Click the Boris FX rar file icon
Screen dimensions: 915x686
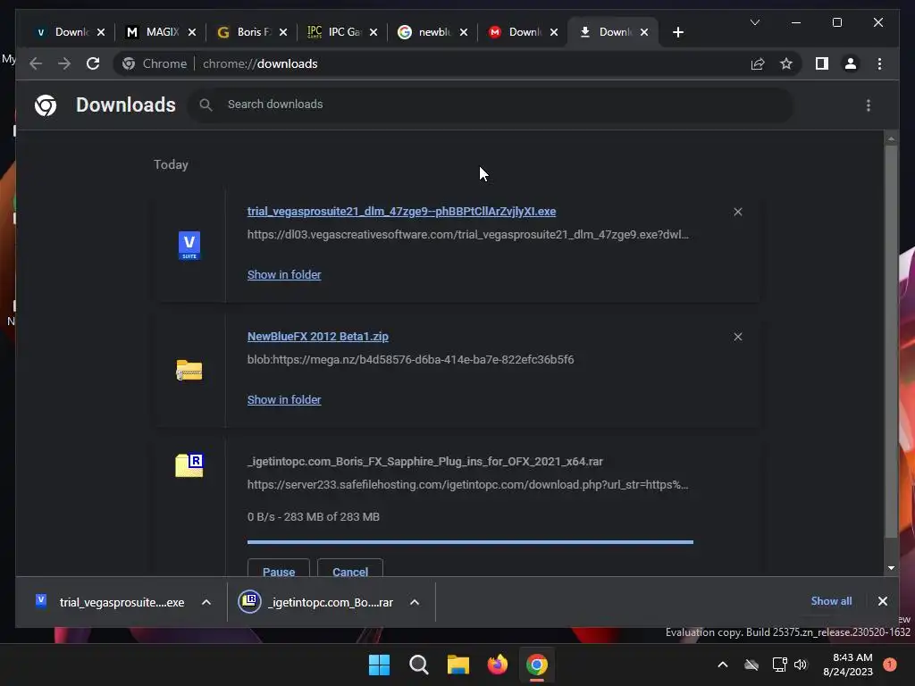(x=189, y=464)
